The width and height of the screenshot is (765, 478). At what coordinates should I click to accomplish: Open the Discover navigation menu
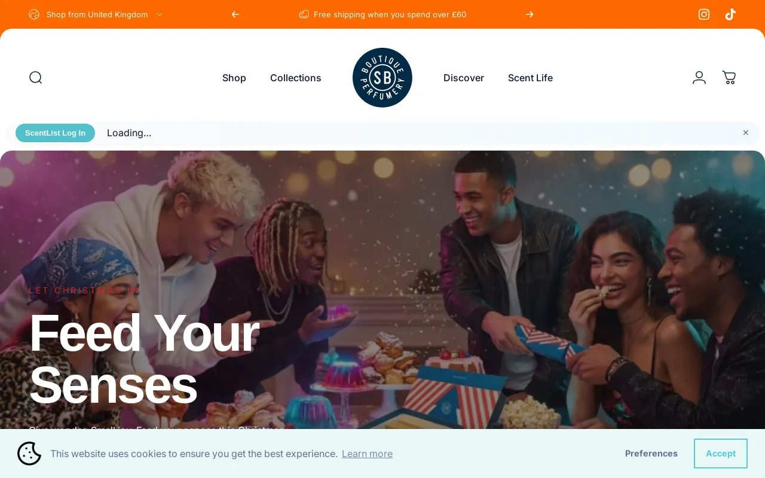point(464,78)
